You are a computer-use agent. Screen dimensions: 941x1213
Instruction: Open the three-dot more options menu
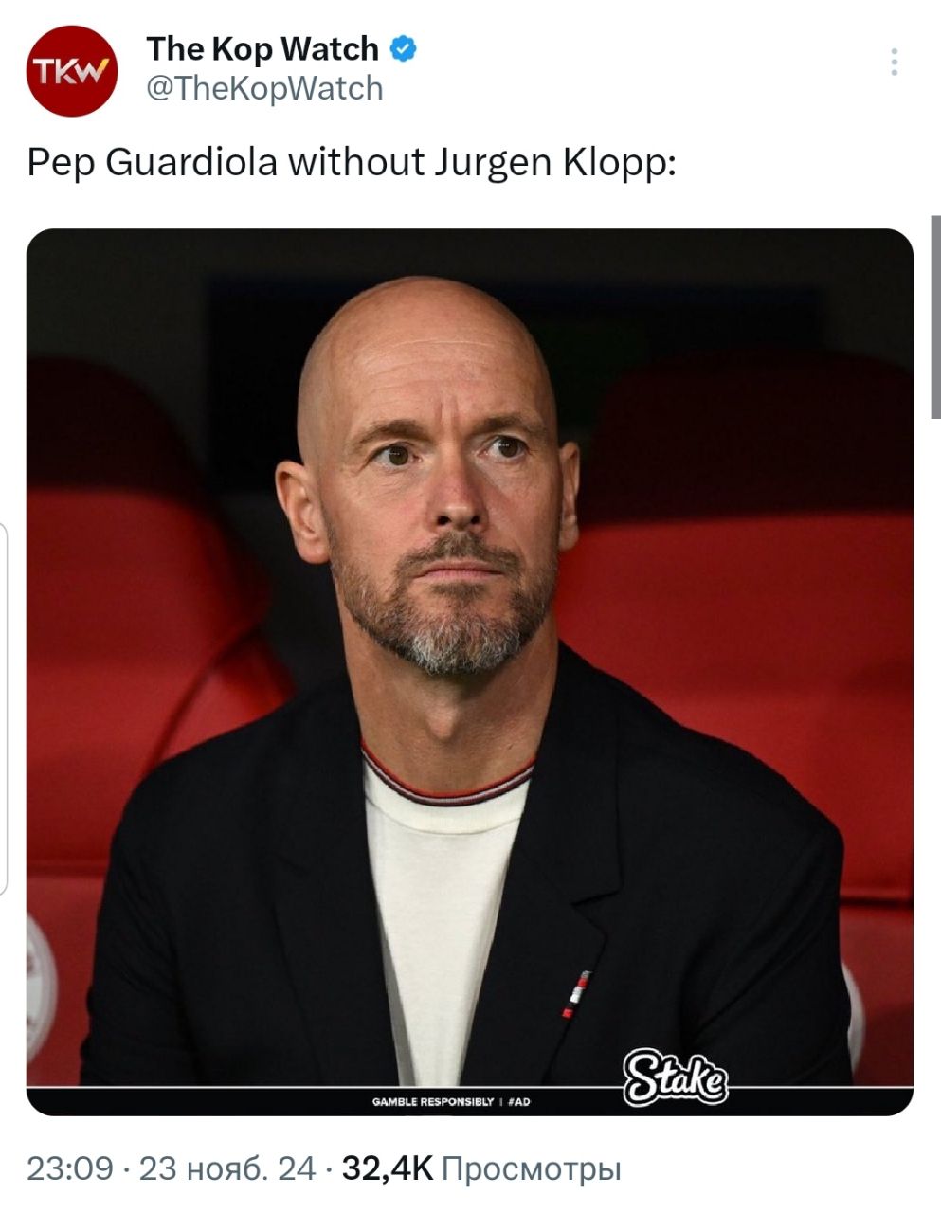pos(894,62)
